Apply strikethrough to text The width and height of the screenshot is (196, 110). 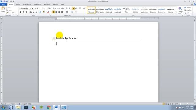click(31, 12)
